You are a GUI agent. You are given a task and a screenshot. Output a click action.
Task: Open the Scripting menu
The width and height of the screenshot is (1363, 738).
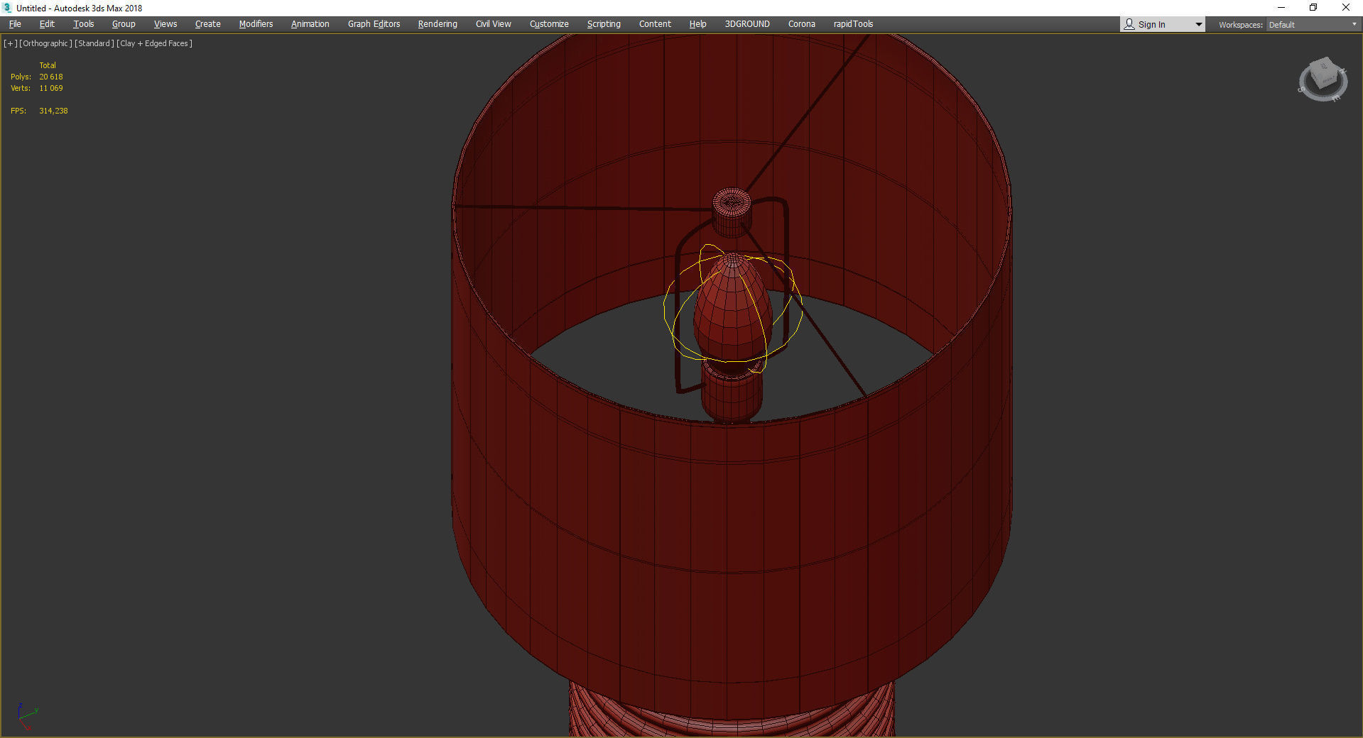[x=604, y=24]
